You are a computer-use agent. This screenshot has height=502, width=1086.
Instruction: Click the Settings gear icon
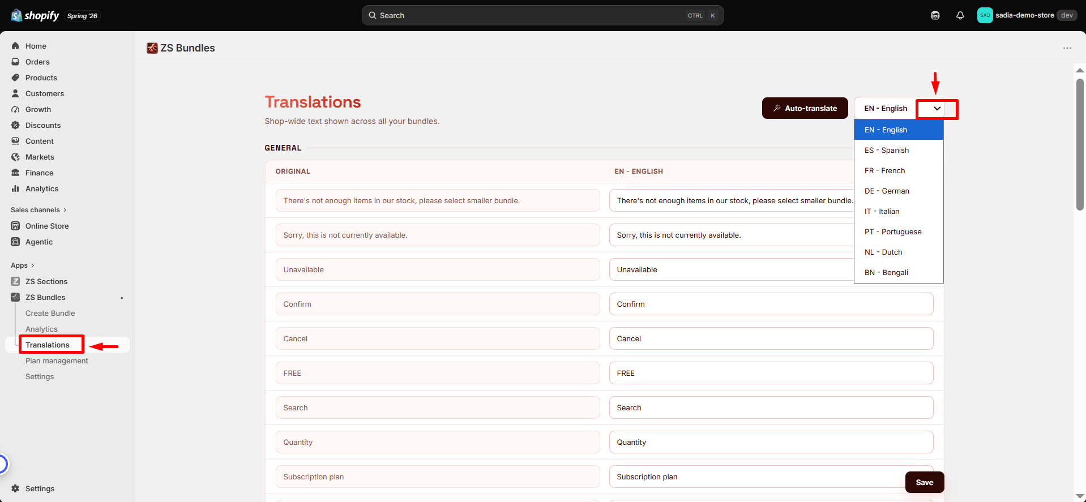tap(15, 488)
